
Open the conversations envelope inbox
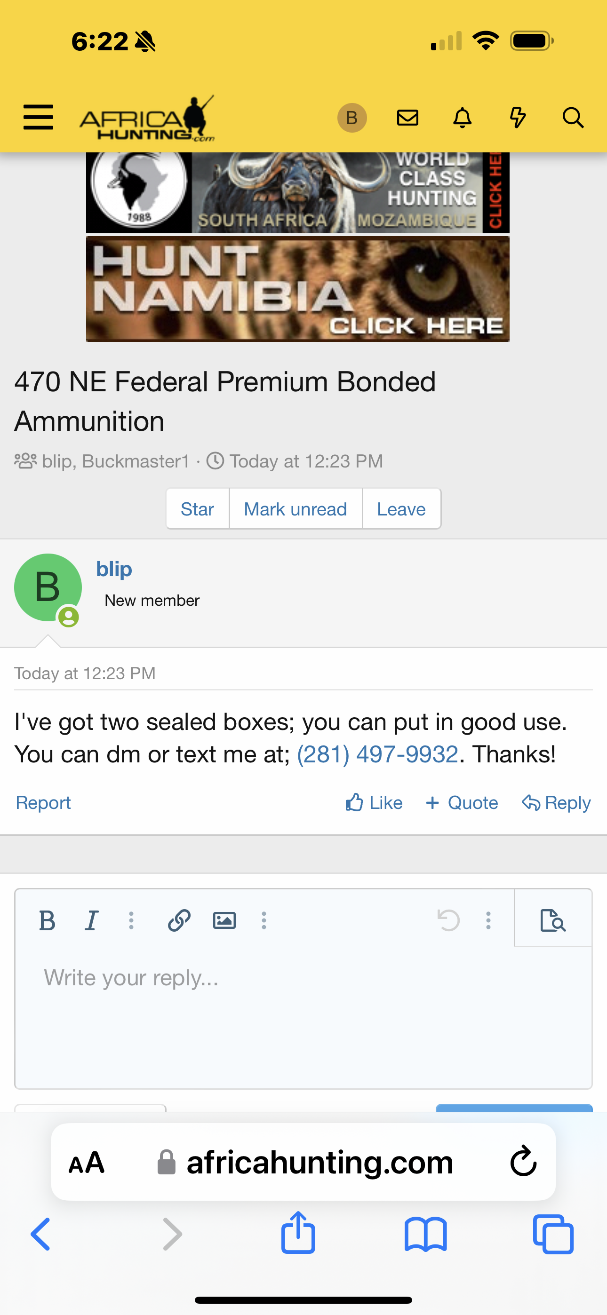[x=408, y=118]
